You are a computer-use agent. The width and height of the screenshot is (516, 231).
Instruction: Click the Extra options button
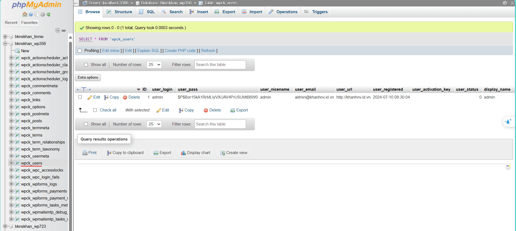tap(88, 78)
